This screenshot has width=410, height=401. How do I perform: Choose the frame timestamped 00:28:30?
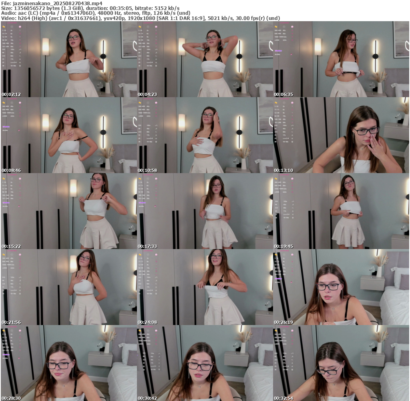point(69,363)
